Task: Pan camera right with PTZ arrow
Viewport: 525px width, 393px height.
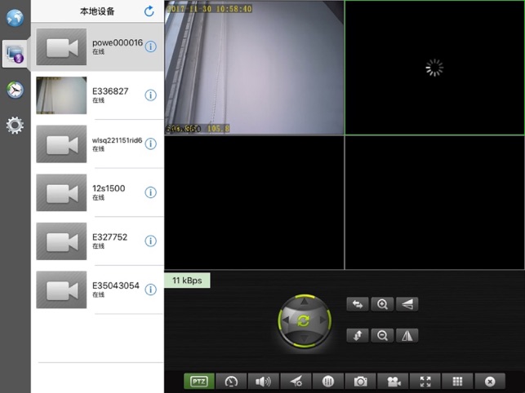Action: click(323, 320)
